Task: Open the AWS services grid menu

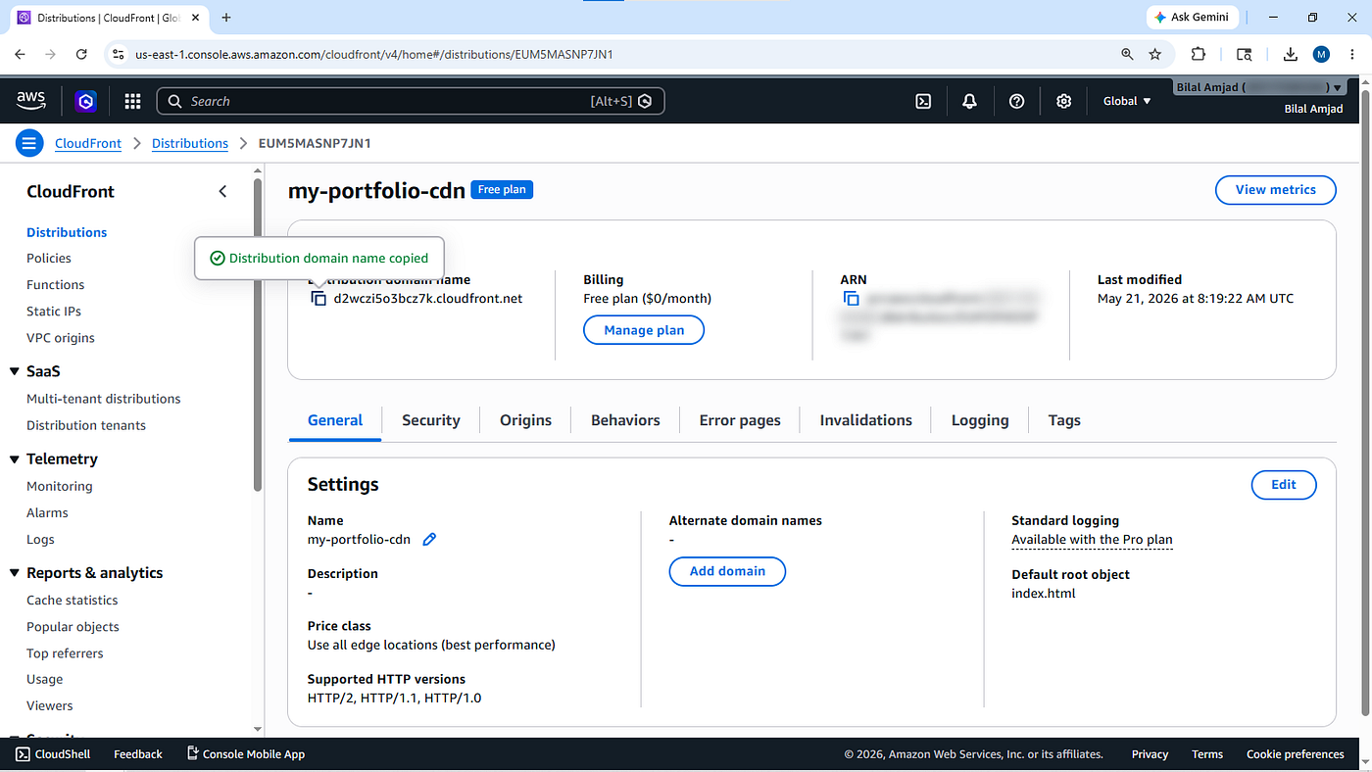Action: [132, 101]
